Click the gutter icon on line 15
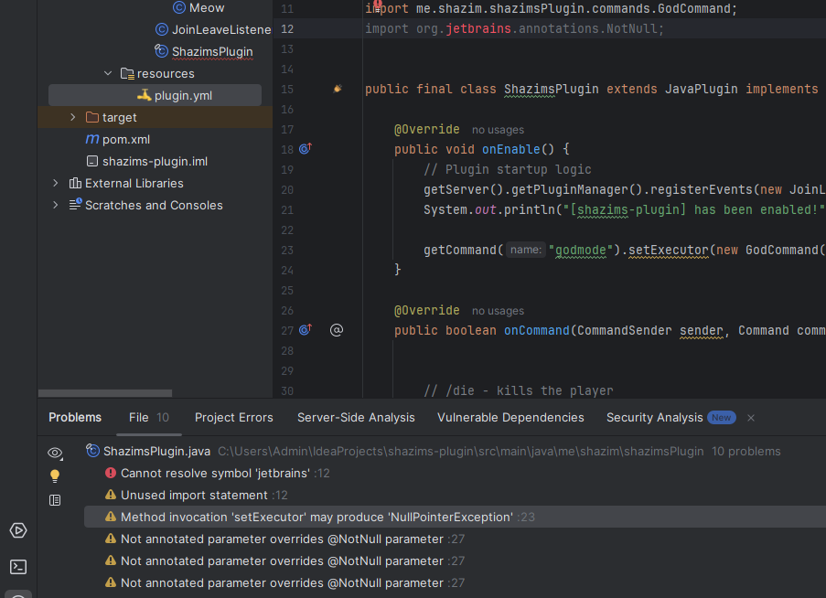Viewport: 826px width, 598px height. point(338,89)
